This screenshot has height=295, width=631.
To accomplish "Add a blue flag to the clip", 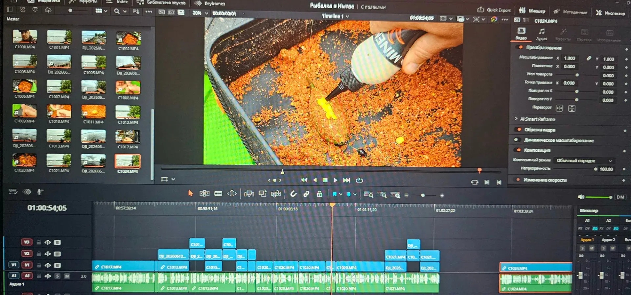I will point(334,194).
